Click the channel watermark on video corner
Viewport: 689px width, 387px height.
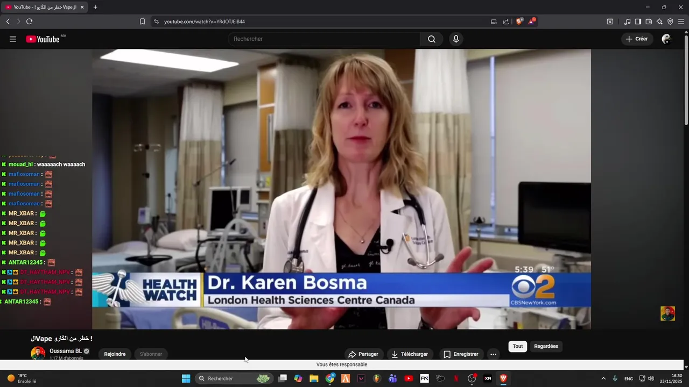pyautogui.click(x=667, y=313)
